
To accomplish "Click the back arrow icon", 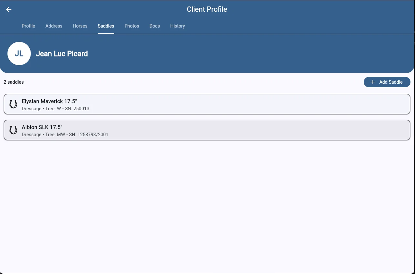I will [x=9, y=9].
